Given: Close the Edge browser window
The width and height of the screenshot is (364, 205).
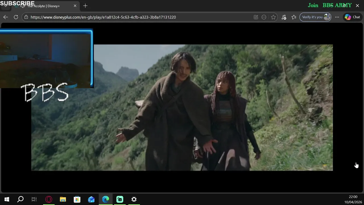Looking at the screenshot, I should click(357, 5).
